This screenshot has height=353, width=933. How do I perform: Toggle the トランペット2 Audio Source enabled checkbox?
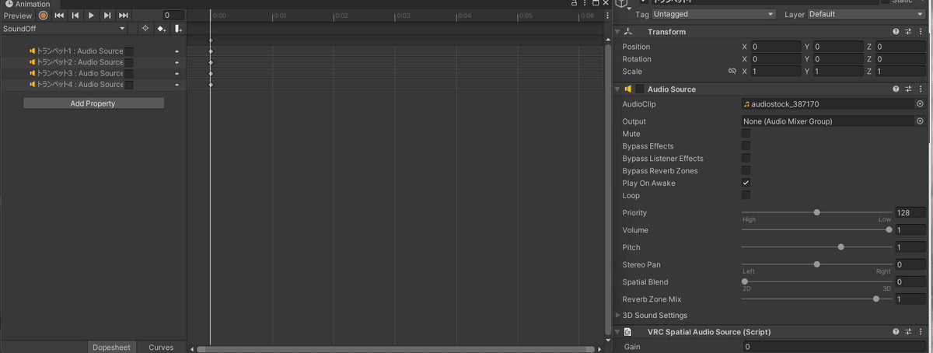click(x=129, y=62)
